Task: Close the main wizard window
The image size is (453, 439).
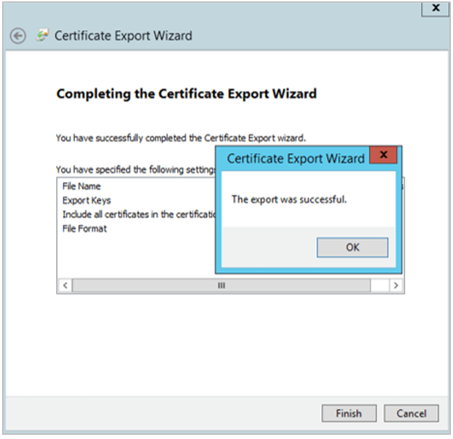Action: 435,8
